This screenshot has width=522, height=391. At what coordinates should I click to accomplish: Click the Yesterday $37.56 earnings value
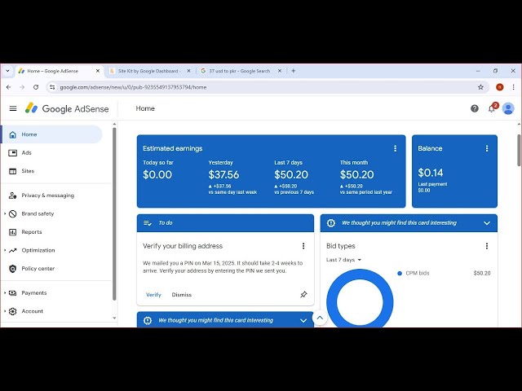pyautogui.click(x=223, y=175)
